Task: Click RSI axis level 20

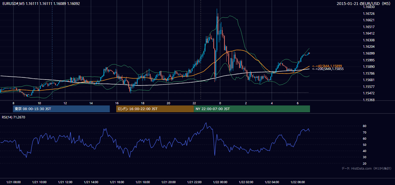Action: 365,163
